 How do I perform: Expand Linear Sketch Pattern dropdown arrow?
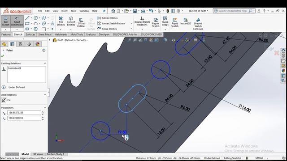click(x=131, y=23)
